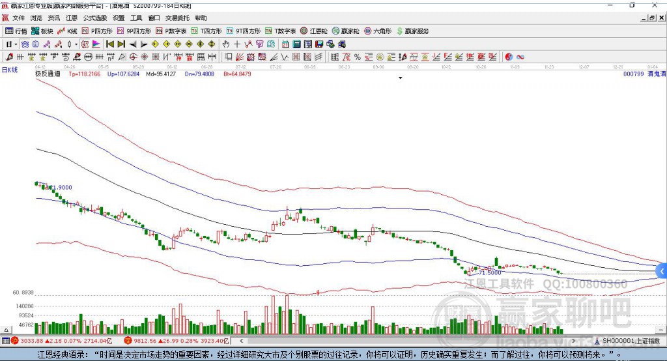Viewport: 667px width, 361px height.
Task: Click the black right arrow icon
Action: [x=144, y=44]
